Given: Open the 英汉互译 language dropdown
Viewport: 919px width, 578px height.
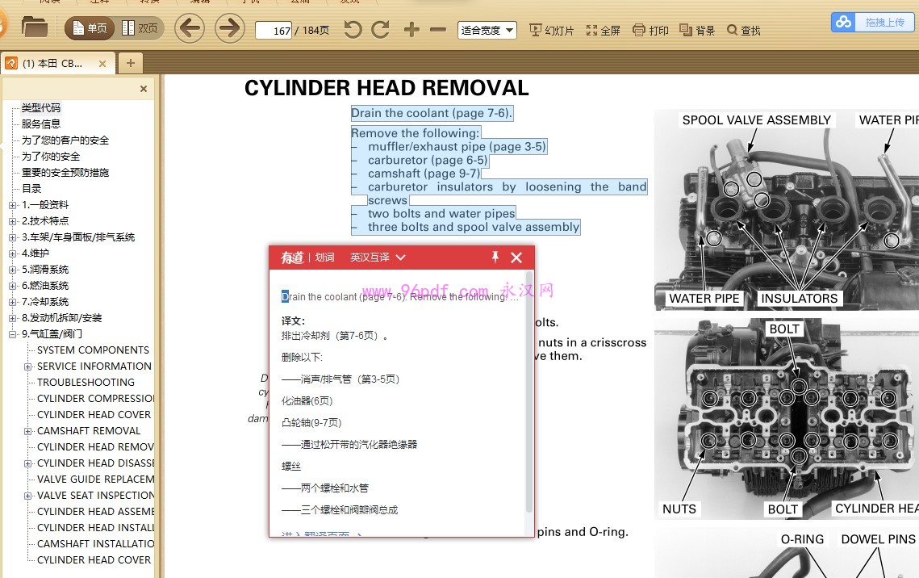Looking at the screenshot, I should (x=378, y=258).
